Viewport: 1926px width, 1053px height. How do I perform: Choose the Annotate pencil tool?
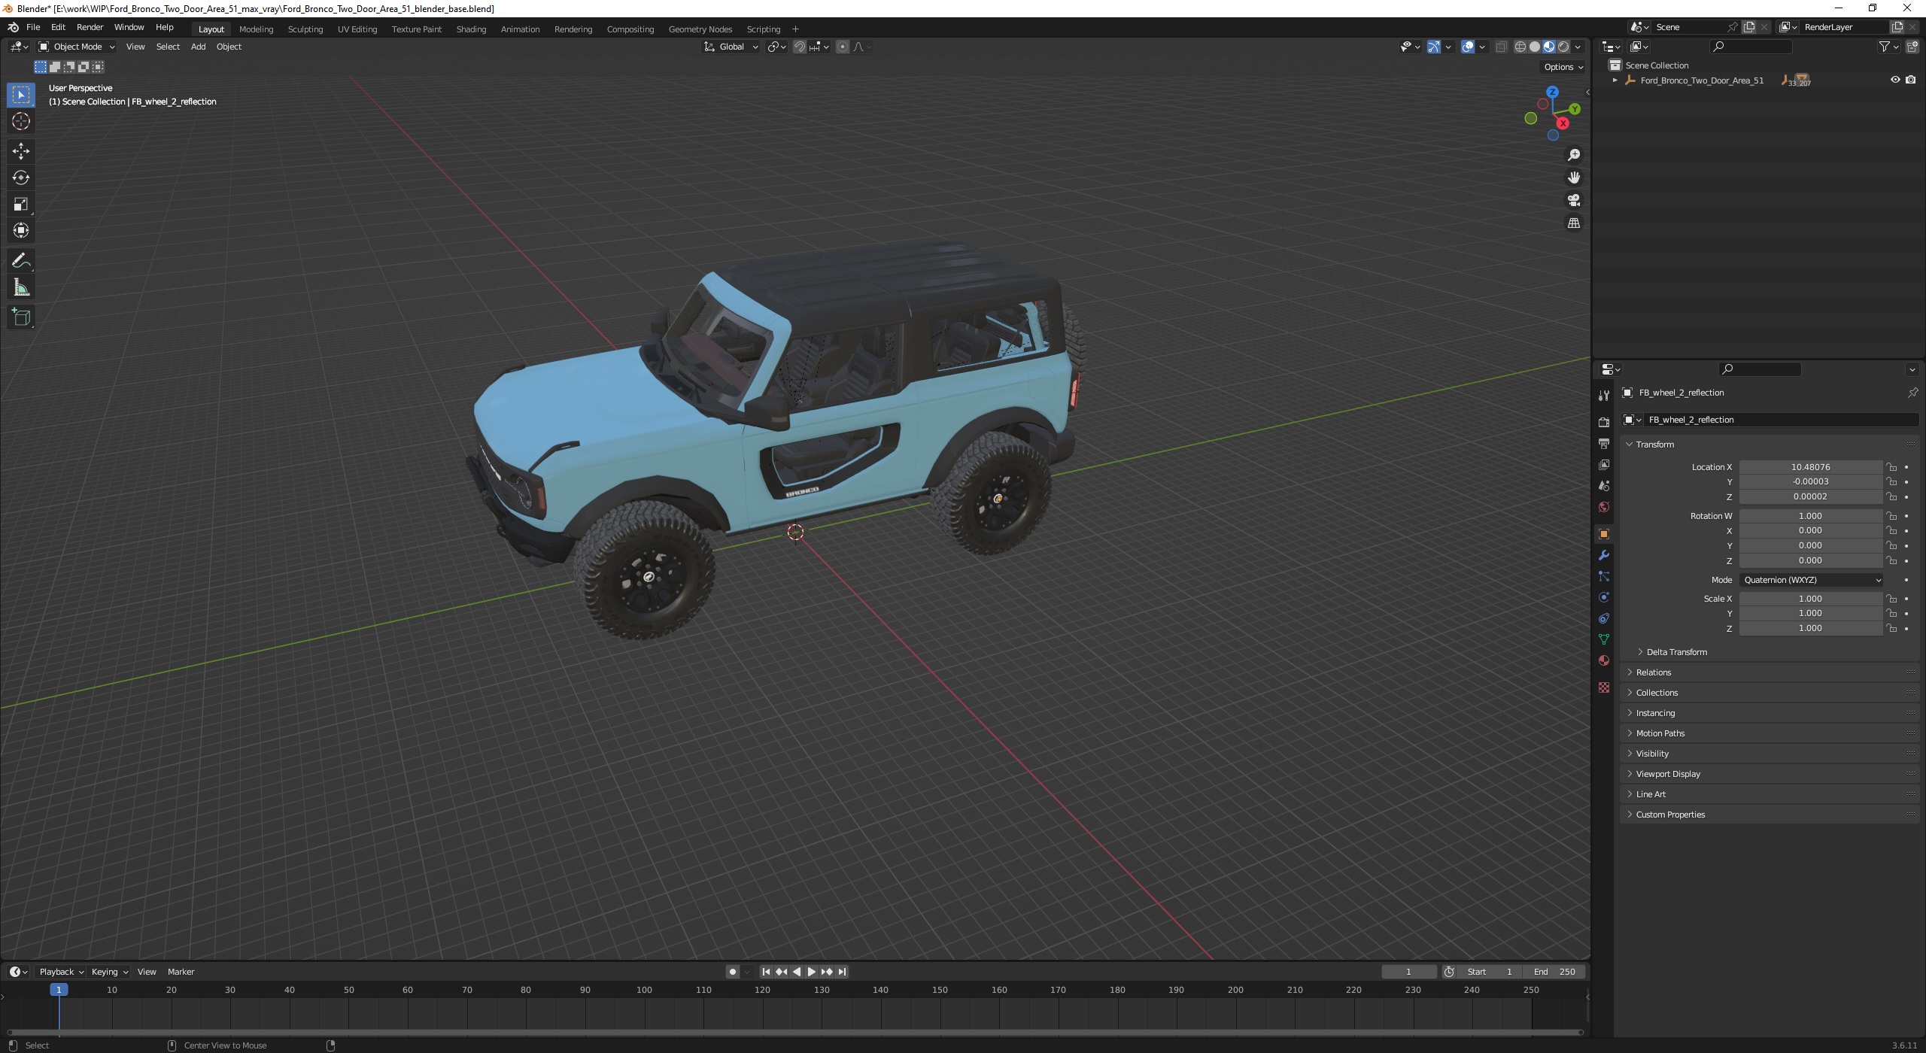pos(21,261)
